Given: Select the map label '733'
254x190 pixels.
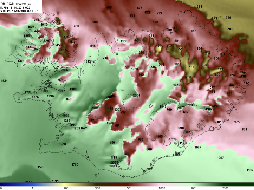Looking at the screenshot, I should [159, 13].
